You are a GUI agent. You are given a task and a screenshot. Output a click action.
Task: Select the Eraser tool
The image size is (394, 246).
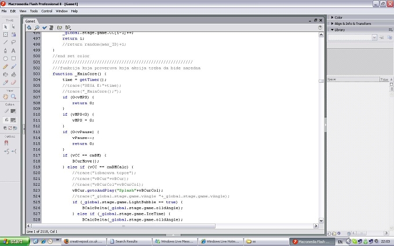click(13, 82)
